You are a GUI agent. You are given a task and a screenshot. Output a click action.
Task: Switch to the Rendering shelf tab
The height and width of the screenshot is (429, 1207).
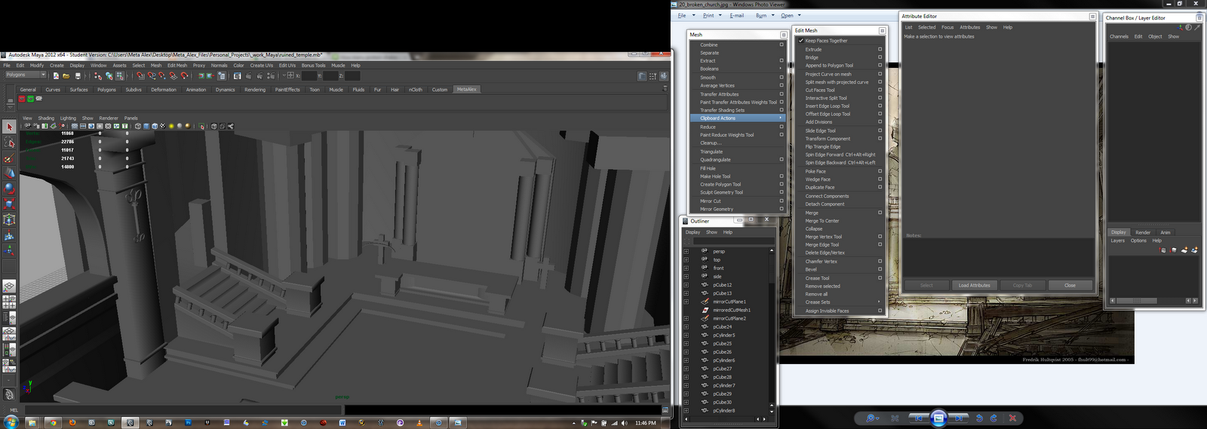tap(255, 90)
